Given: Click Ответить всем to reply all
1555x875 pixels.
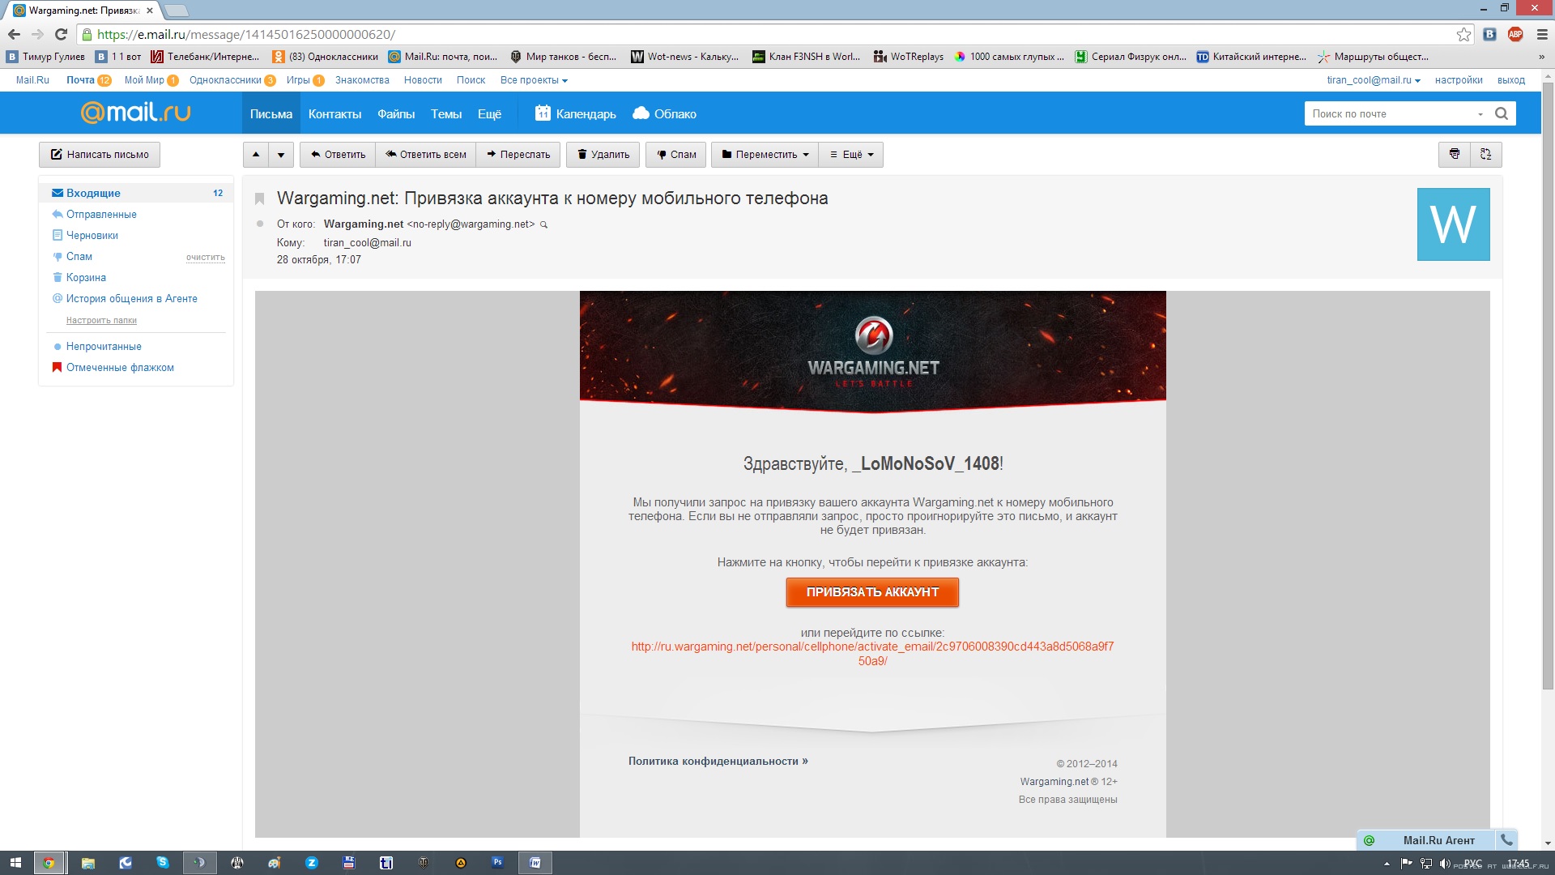Looking at the screenshot, I should 426,155.
